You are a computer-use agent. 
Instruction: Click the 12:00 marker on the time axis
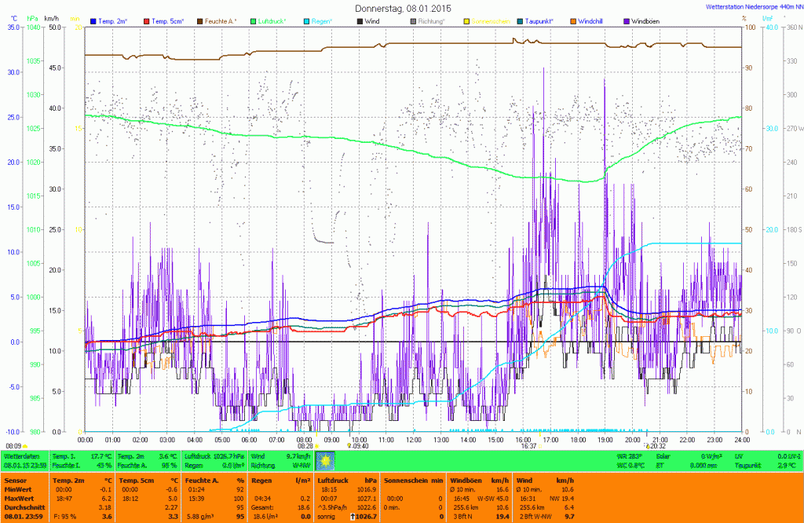(414, 440)
